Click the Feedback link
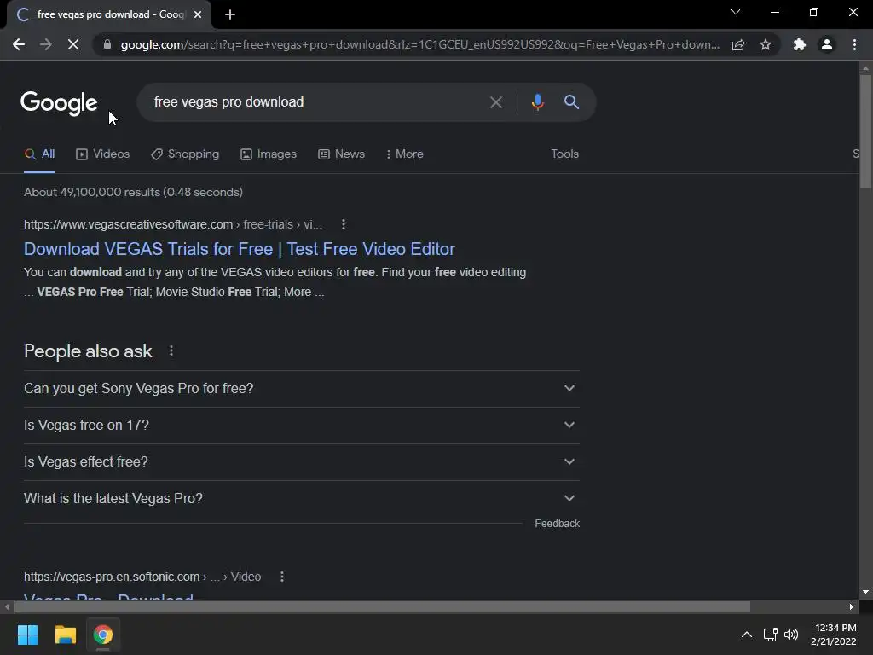873x655 pixels. coord(558,524)
